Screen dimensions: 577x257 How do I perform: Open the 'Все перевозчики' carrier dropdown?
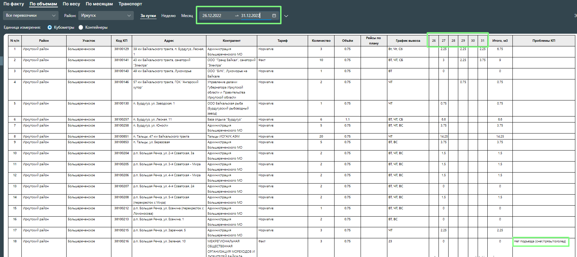[x=30, y=15]
